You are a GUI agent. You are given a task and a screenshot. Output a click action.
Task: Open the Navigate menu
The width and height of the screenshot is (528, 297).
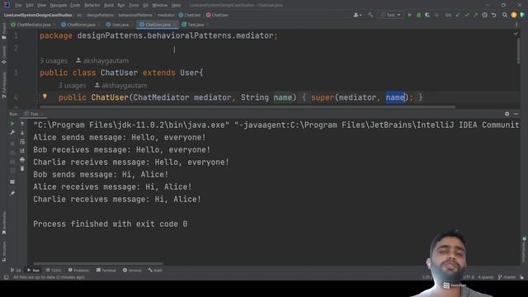(59, 6)
